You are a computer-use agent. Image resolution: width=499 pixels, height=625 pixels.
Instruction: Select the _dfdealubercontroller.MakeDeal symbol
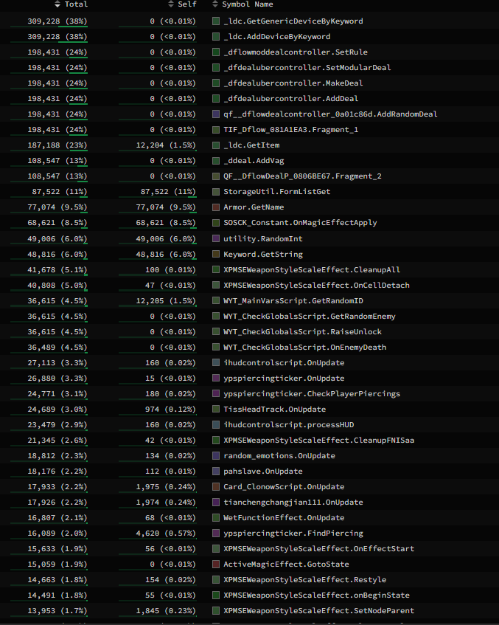(293, 83)
